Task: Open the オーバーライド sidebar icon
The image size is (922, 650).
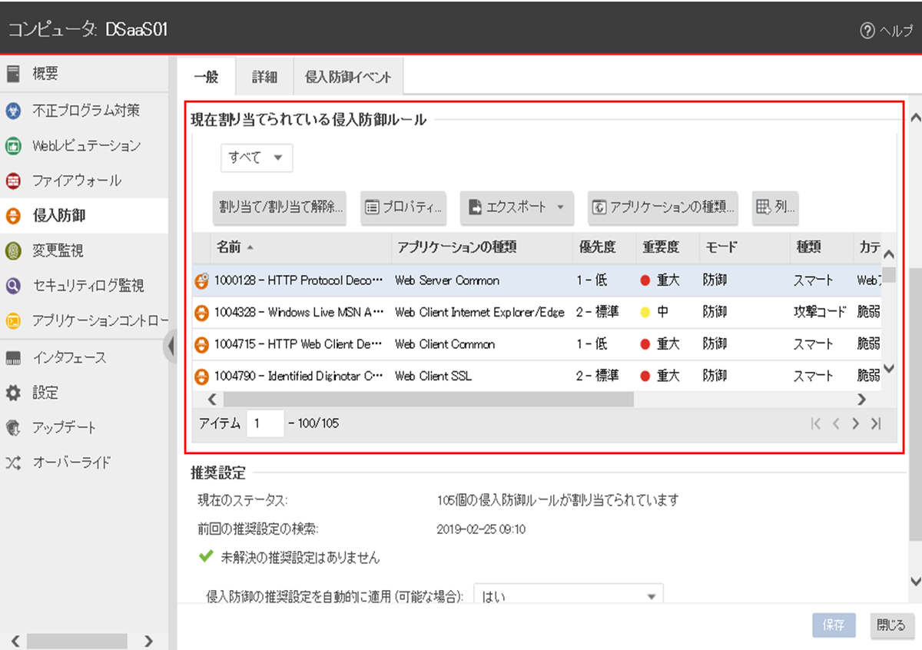Action: tap(13, 463)
